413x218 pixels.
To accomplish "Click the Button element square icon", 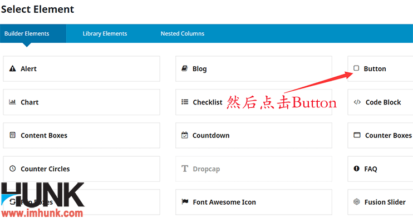I will point(356,68).
